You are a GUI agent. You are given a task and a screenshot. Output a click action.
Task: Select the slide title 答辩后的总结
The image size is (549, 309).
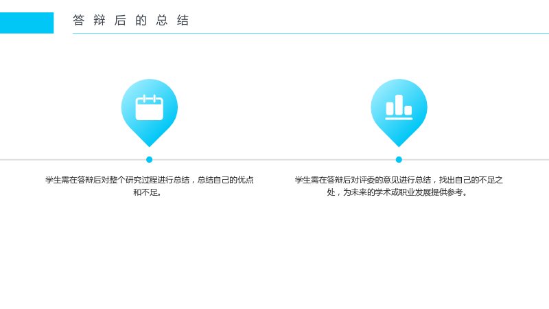pos(131,21)
